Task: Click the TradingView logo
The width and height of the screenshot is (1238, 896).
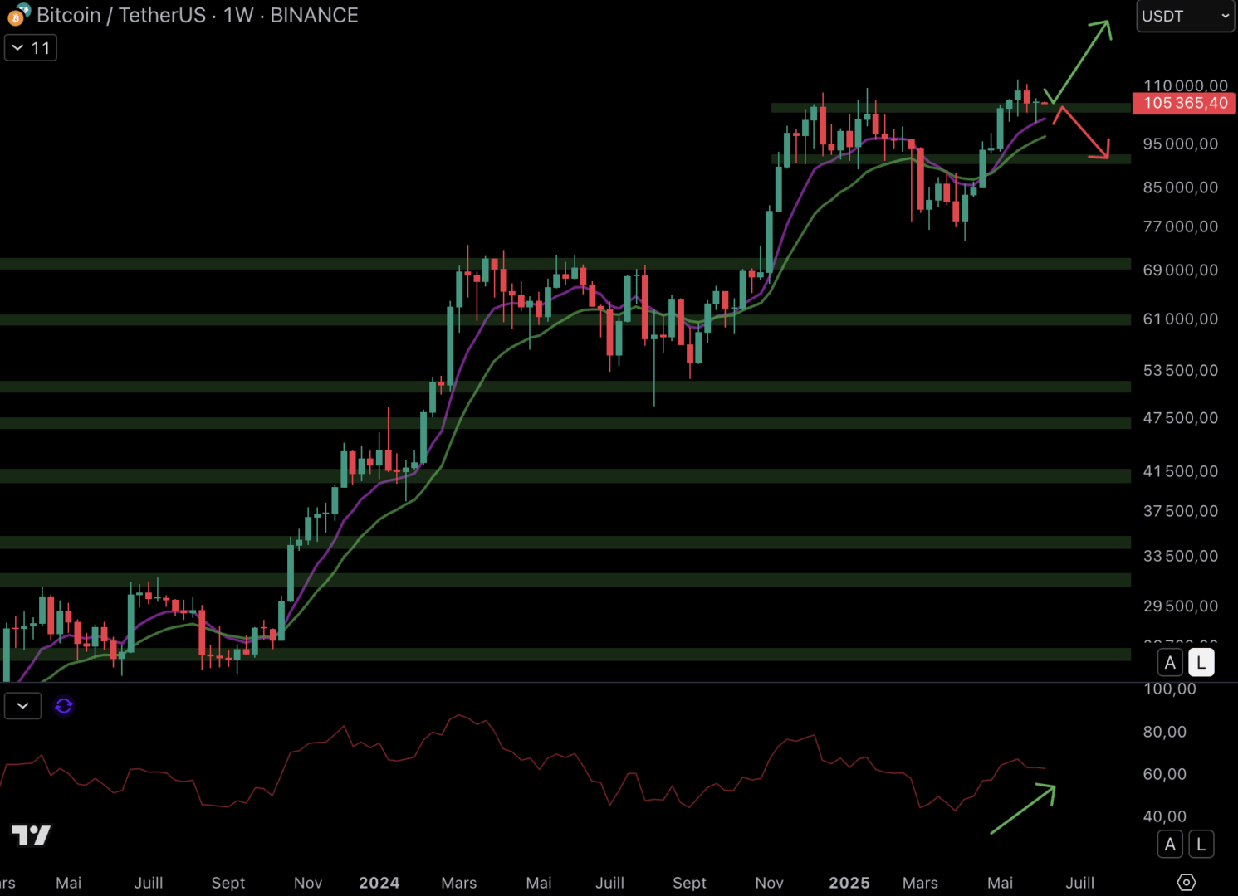Action: click(x=31, y=835)
